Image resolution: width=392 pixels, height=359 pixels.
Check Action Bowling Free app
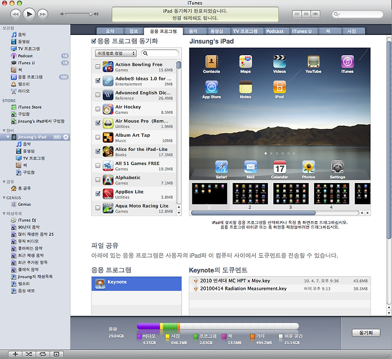point(98,66)
